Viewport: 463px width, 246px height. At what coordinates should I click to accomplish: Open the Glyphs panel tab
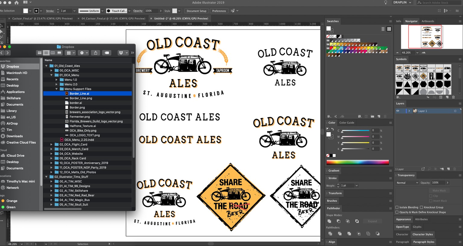[x=417, y=227]
